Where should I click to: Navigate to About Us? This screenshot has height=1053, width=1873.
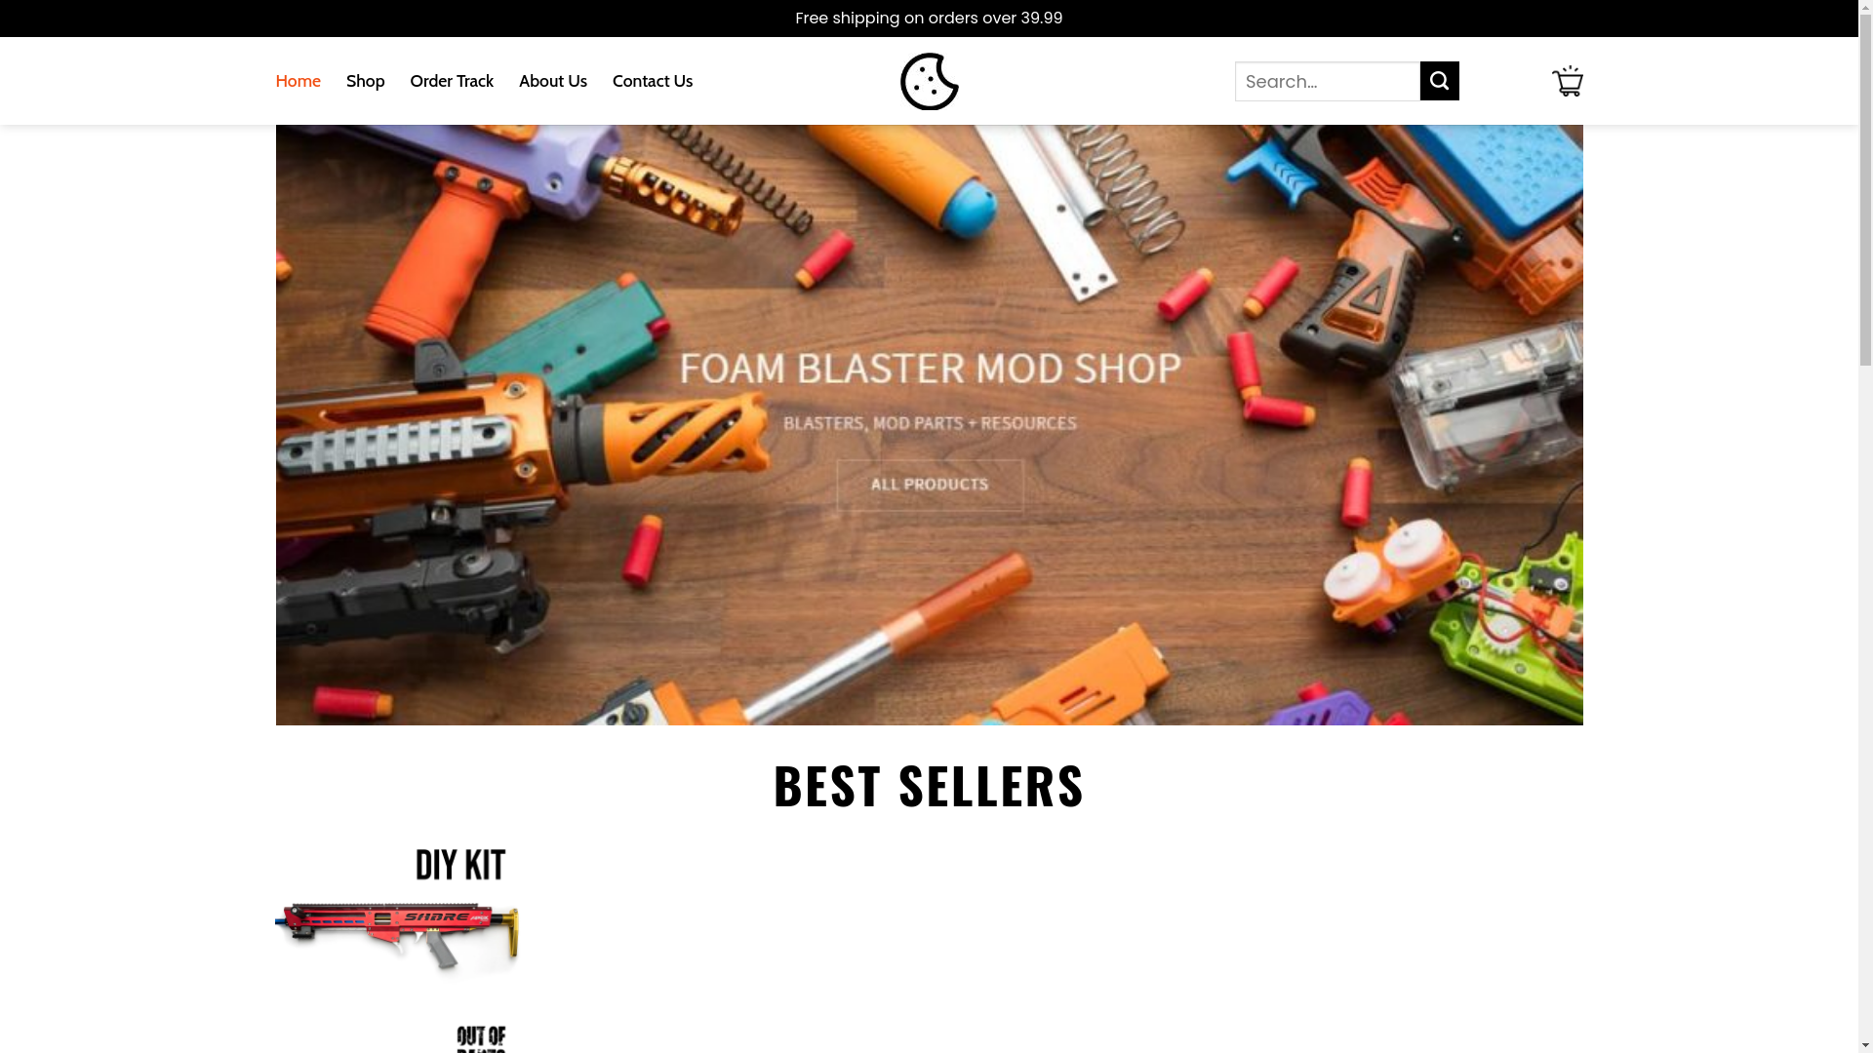click(553, 81)
